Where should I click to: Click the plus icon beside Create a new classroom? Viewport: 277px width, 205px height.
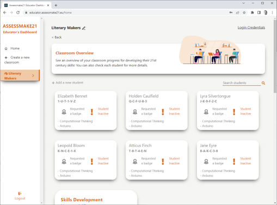6,57
